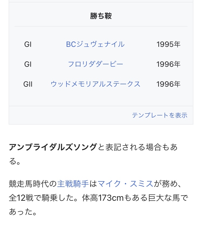Screen dimensions: 202x229
Task: Click the 1995年 year entry
Action: pos(168,44)
